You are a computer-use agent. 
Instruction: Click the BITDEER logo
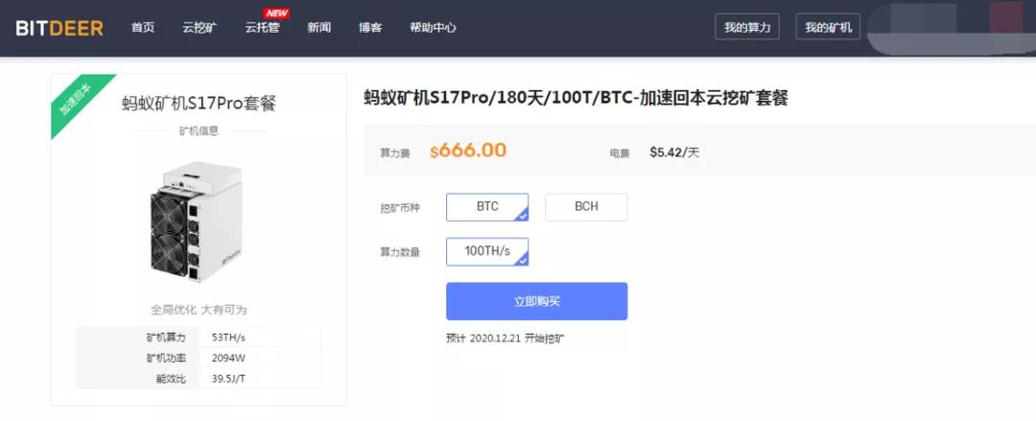pos(59,29)
